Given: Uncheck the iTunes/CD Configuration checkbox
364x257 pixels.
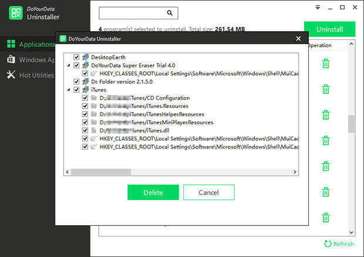Looking at the screenshot, I should [85, 97].
